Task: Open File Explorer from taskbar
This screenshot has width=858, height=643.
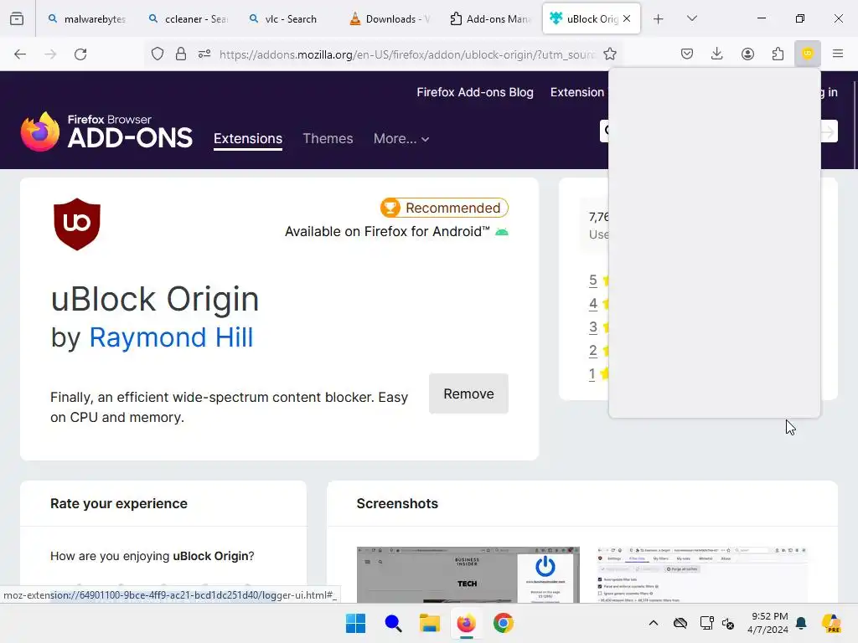Action: (x=430, y=623)
